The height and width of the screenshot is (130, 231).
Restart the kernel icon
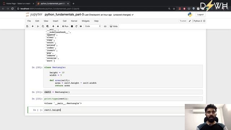coord(76,26)
